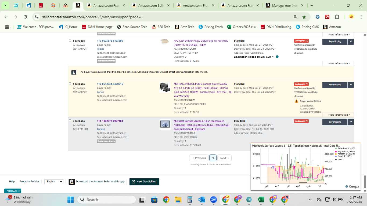This screenshot has height=206, width=367.
Task: Open a new browser tab
Action: tap(312, 5)
